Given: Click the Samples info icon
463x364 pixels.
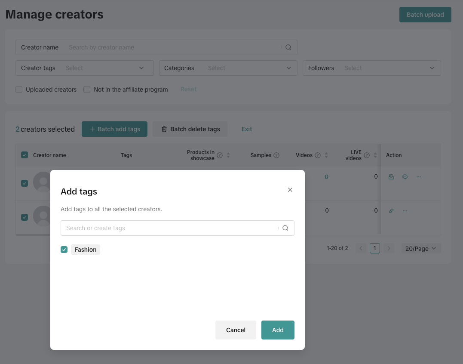Looking at the screenshot, I should click(x=276, y=155).
